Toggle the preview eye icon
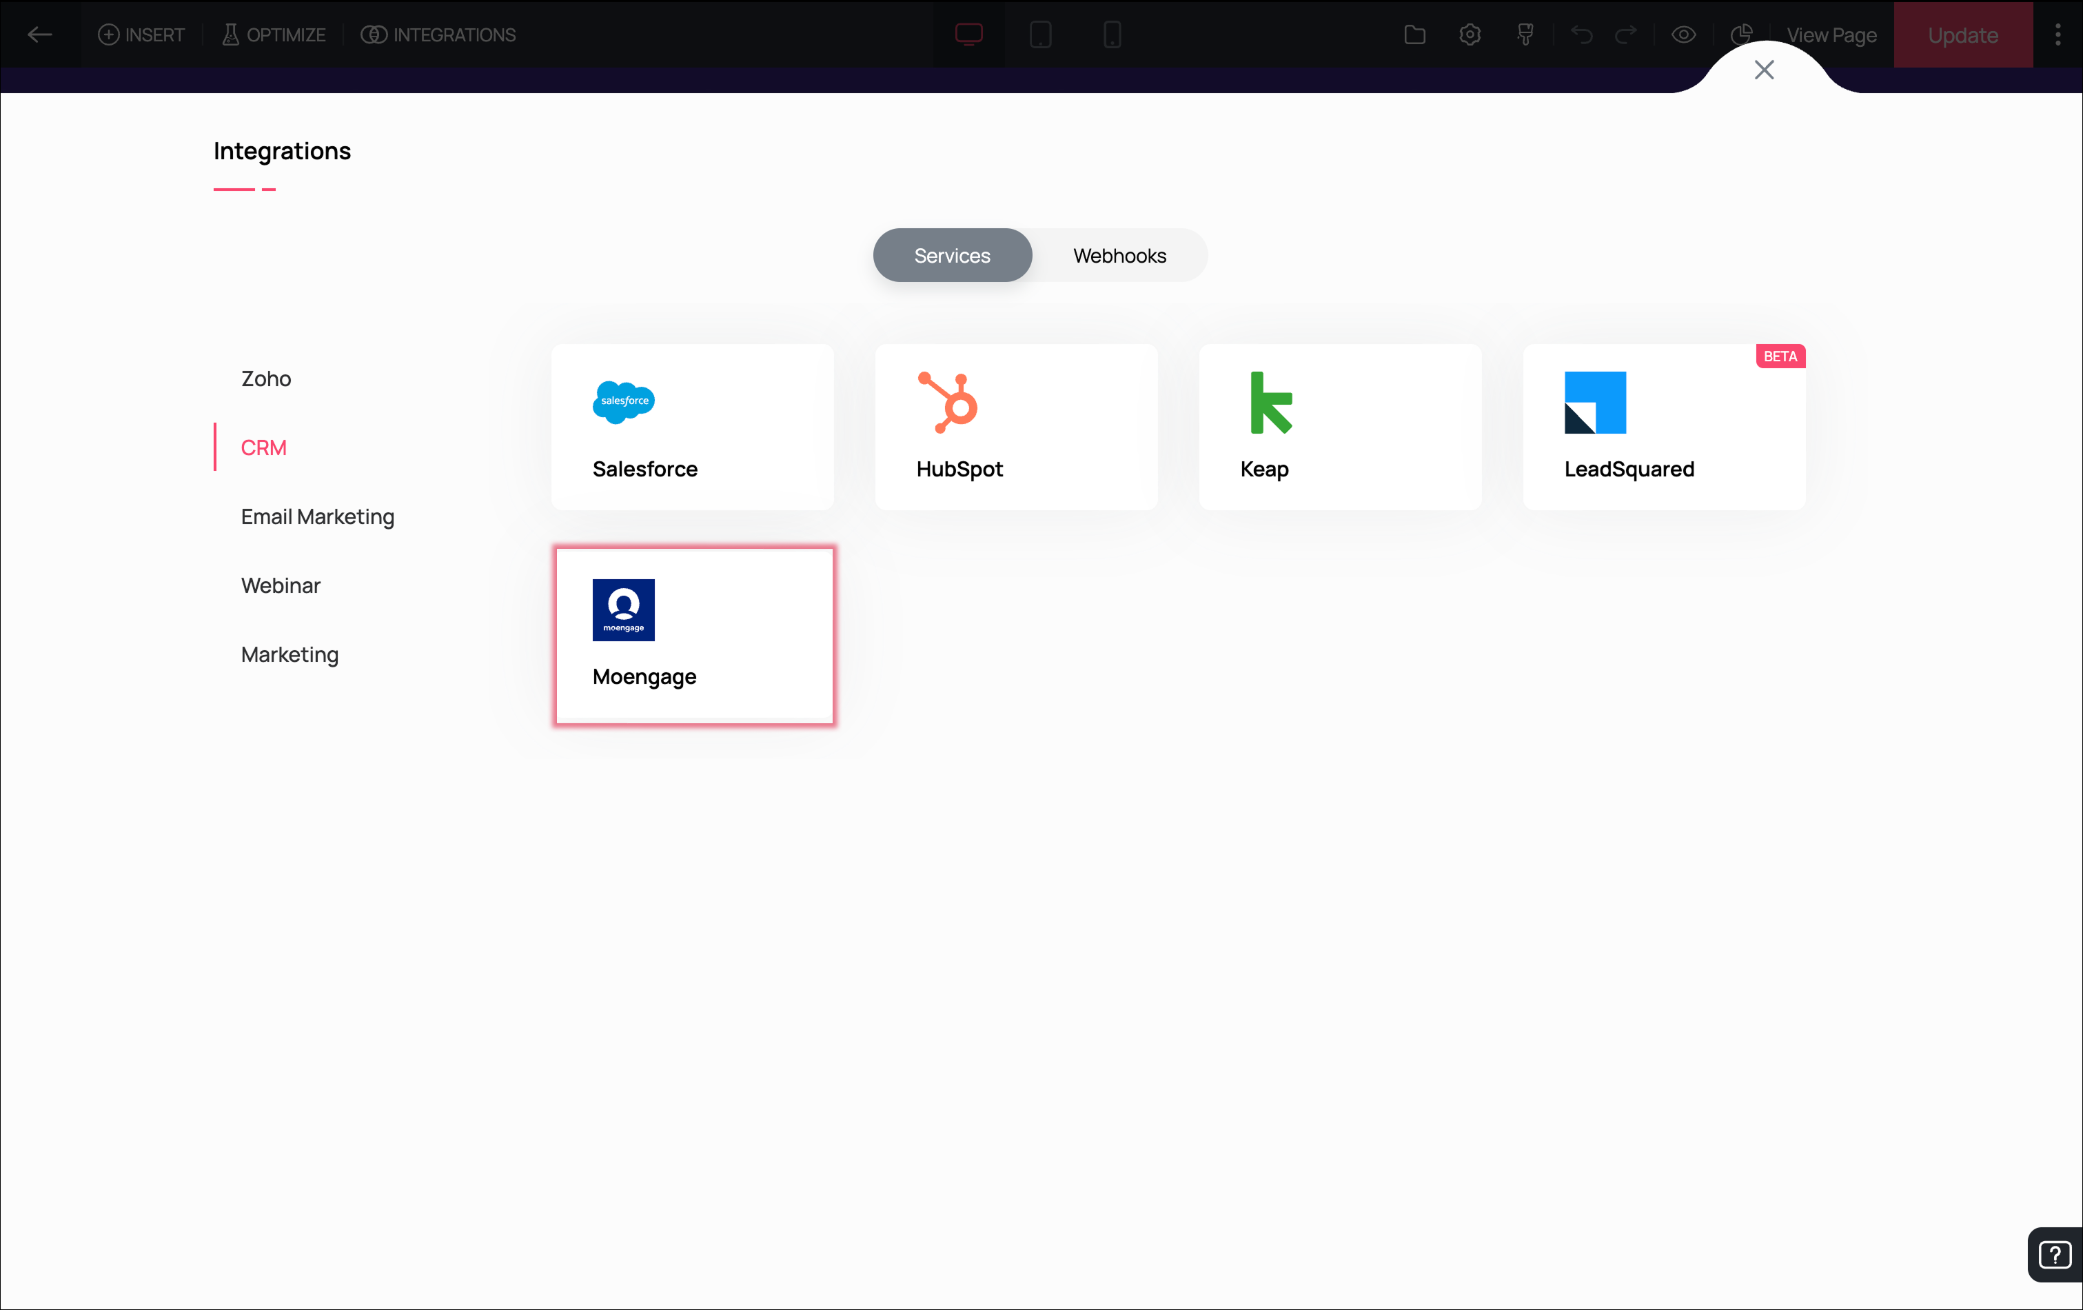2083x1310 pixels. (x=1683, y=34)
